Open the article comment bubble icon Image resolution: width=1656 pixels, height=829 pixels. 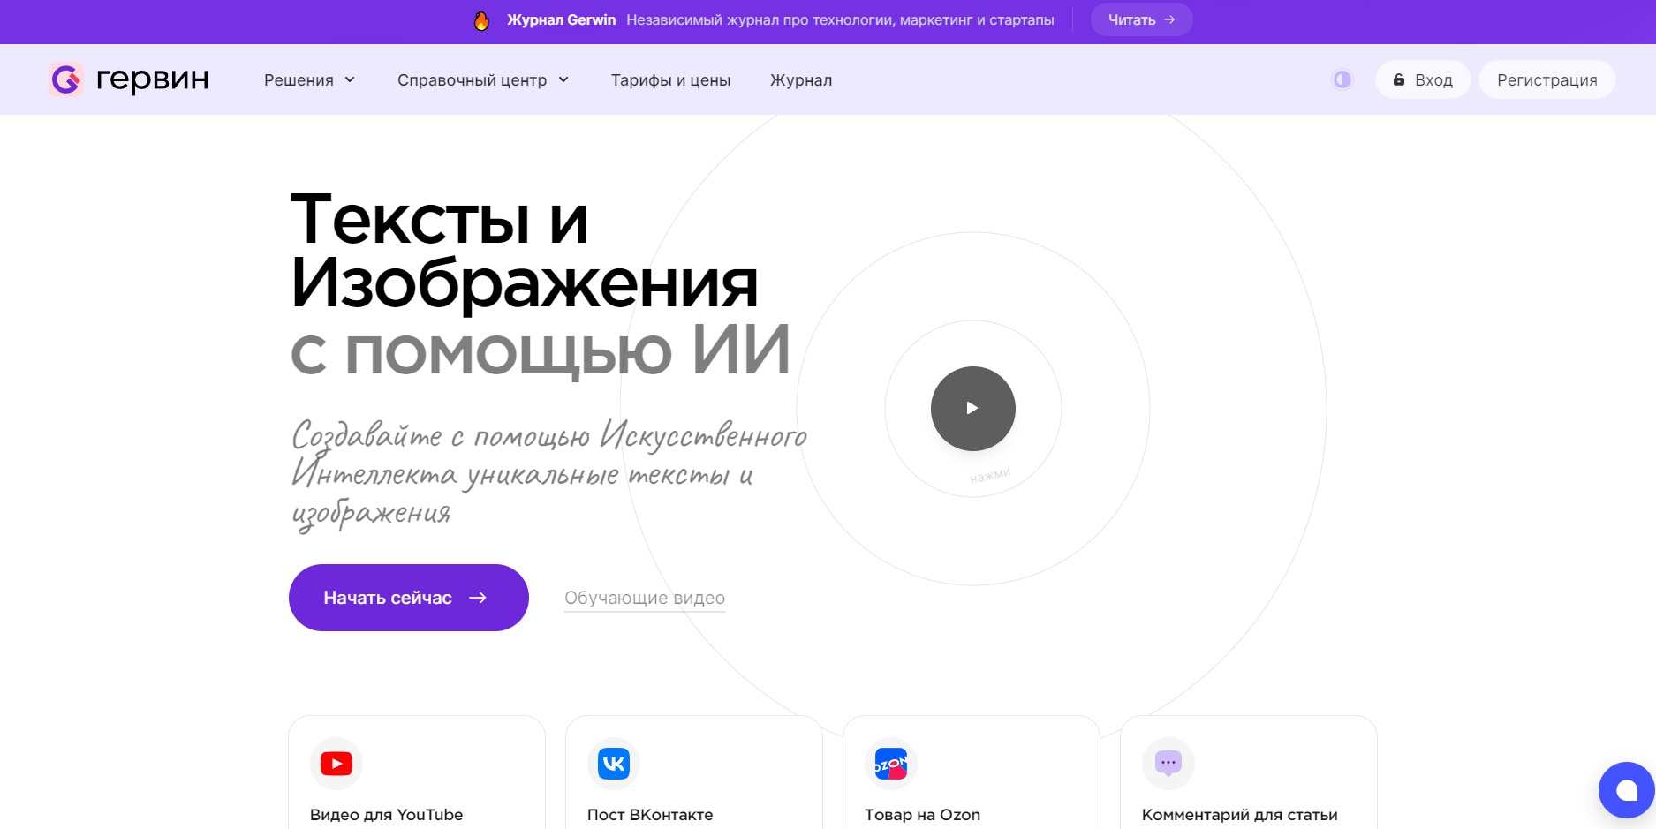click(x=1168, y=763)
